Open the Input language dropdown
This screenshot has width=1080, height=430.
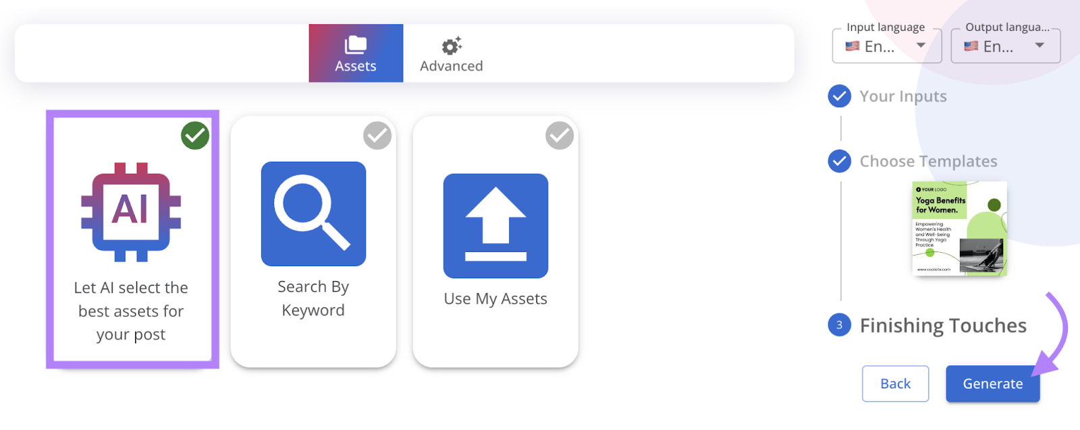[x=887, y=46]
